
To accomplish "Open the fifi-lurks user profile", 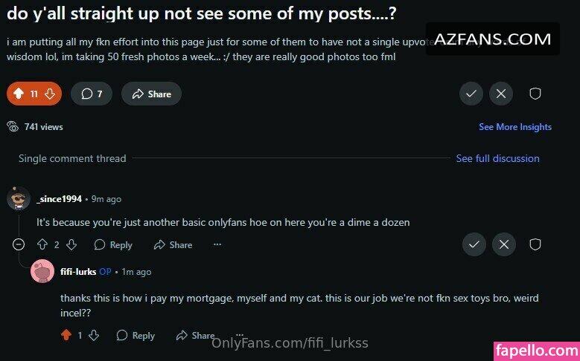I will pos(78,272).
